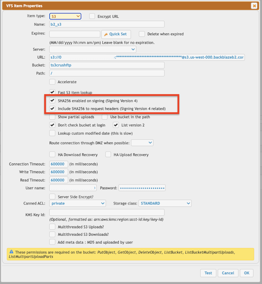Image resolution: width=262 pixels, height=284 pixels.
Task: Click the Test button
Action: click(x=208, y=273)
